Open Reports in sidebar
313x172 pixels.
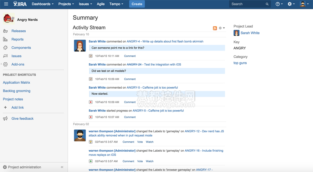[x=17, y=39]
